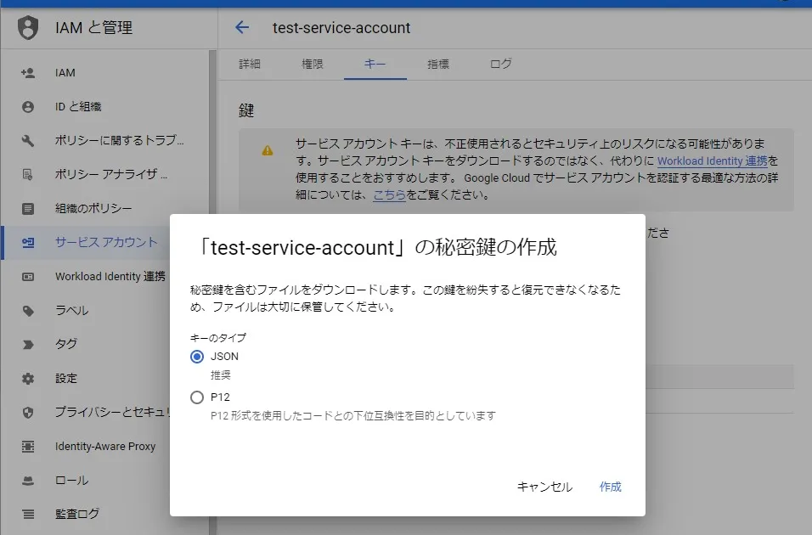
Task: Switch to the 指標 tab
Action: click(438, 65)
